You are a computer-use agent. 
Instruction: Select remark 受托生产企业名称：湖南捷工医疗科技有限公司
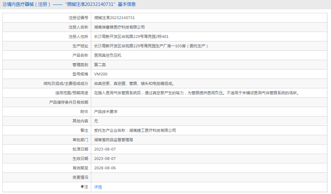[x=135, y=130]
